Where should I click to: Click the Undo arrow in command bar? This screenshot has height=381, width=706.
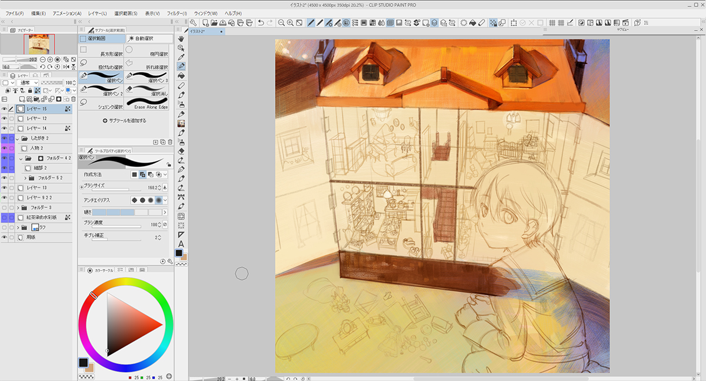tap(261, 23)
